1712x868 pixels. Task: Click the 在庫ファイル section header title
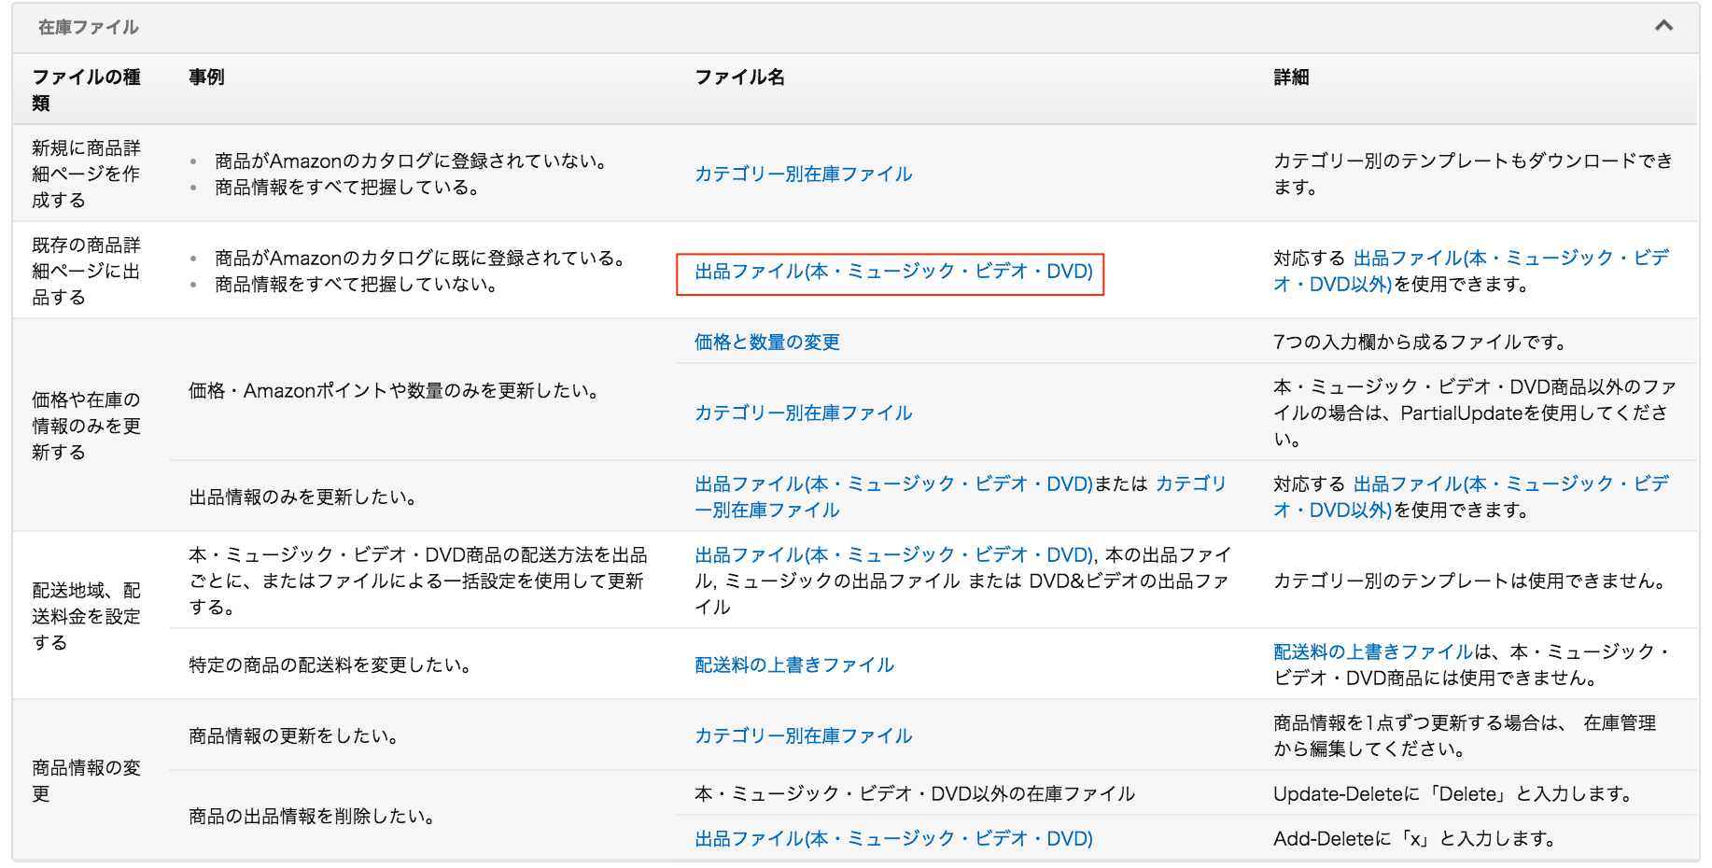88,27
